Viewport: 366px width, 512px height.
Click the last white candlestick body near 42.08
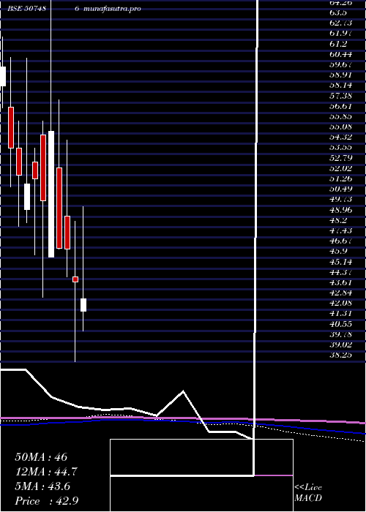(x=83, y=305)
